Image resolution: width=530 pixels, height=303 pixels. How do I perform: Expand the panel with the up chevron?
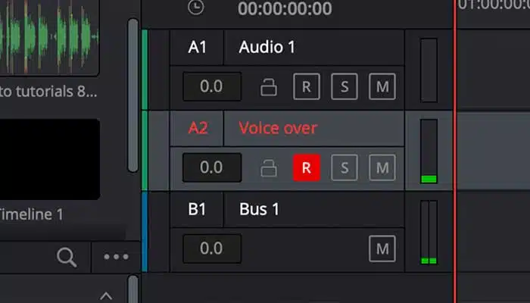pyautogui.click(x=106, y=296)
